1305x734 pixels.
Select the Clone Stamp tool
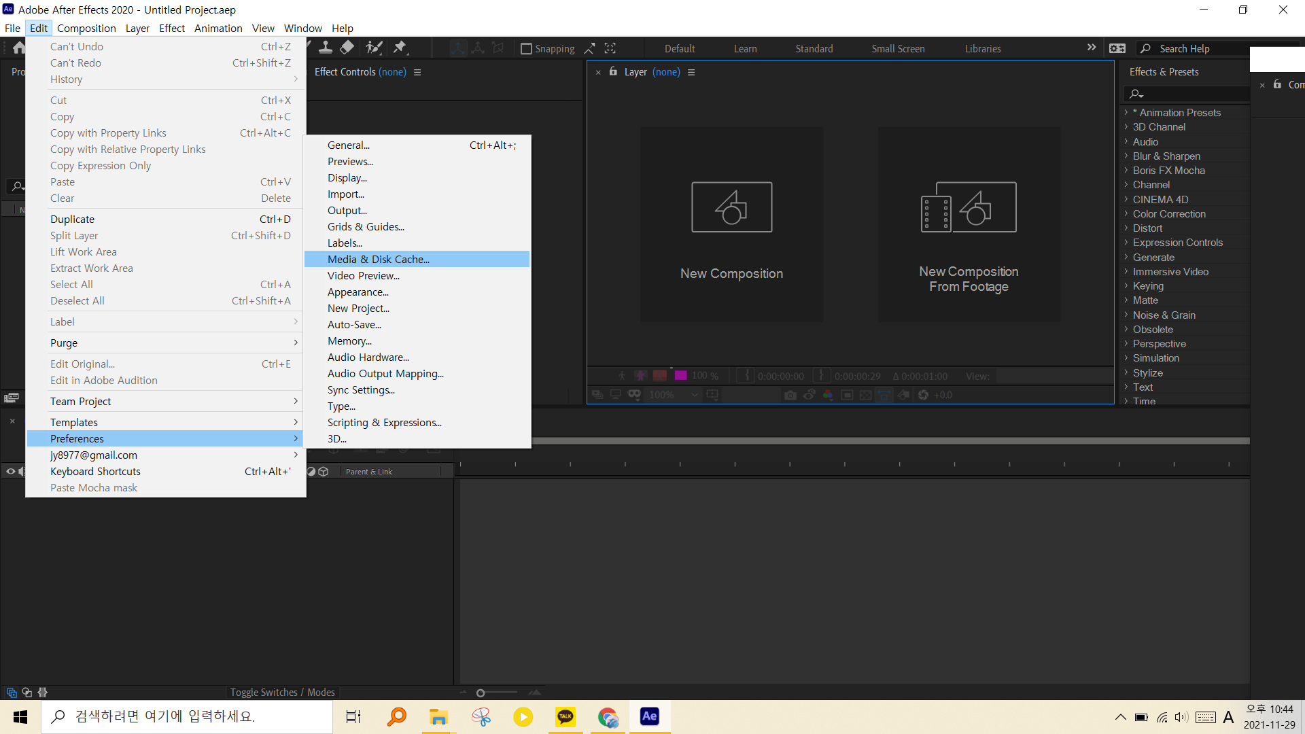click(x=326, y=48)
